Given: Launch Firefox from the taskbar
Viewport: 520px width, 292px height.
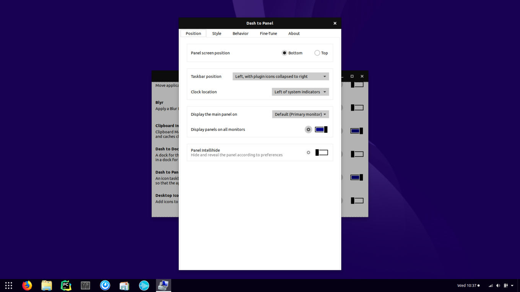Looking at the screenshot, I should [x=27, y=286].
